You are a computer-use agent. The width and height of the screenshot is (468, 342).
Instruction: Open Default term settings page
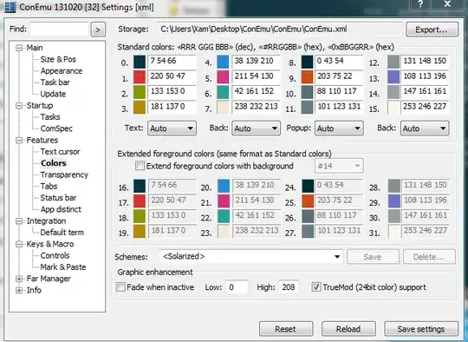click(x=62, y=233)
